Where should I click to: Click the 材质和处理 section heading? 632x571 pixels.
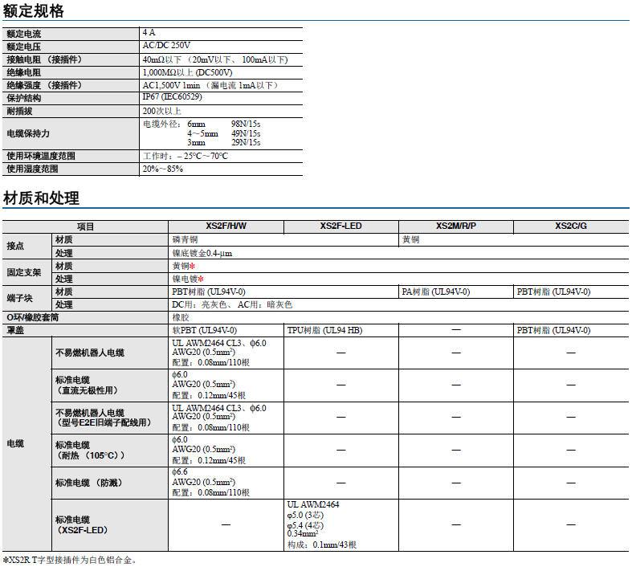41,198
